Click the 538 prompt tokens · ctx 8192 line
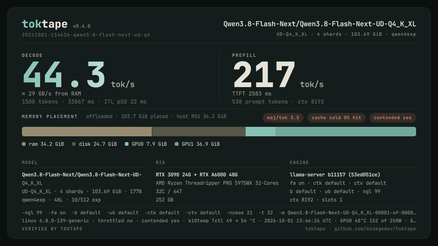438x246 pixels. (278, 102)
